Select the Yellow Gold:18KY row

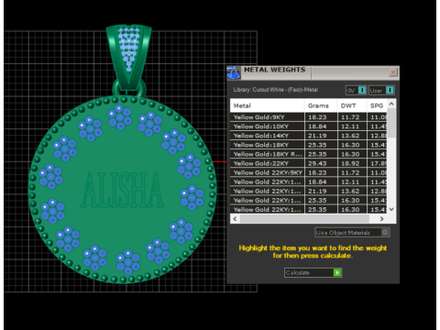pos(308,145)
